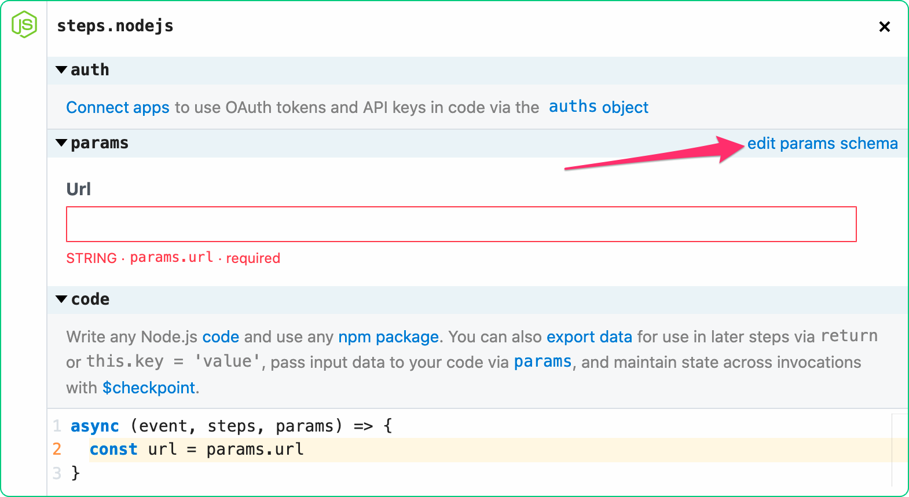
Task: Follow the npm package link
Action: point(388,337)
